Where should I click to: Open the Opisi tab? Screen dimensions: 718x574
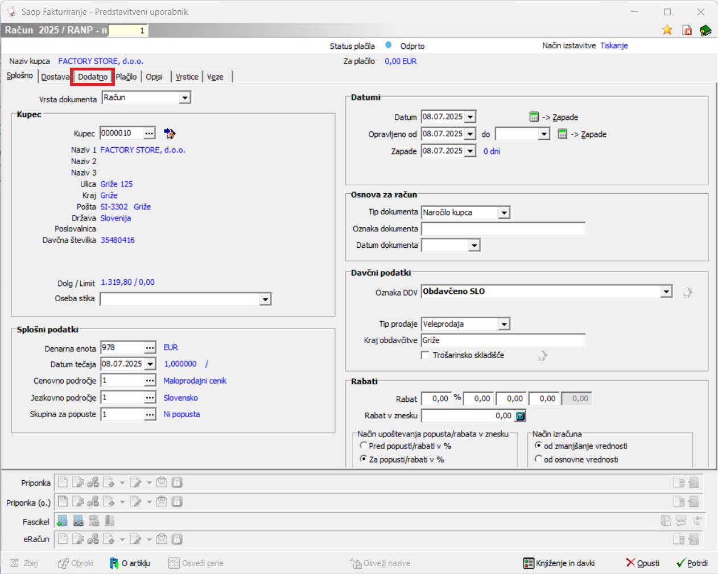(154, 77)
